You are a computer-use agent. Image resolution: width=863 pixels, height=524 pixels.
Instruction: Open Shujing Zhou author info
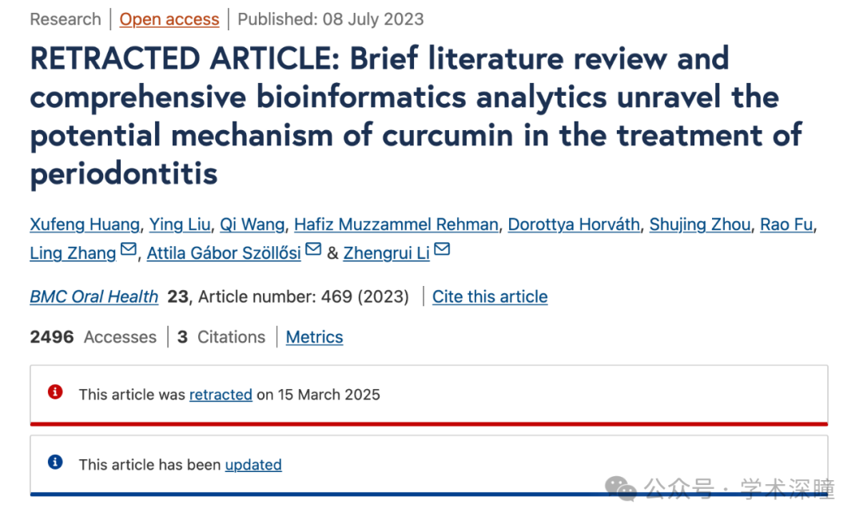(x=700, y=224)
